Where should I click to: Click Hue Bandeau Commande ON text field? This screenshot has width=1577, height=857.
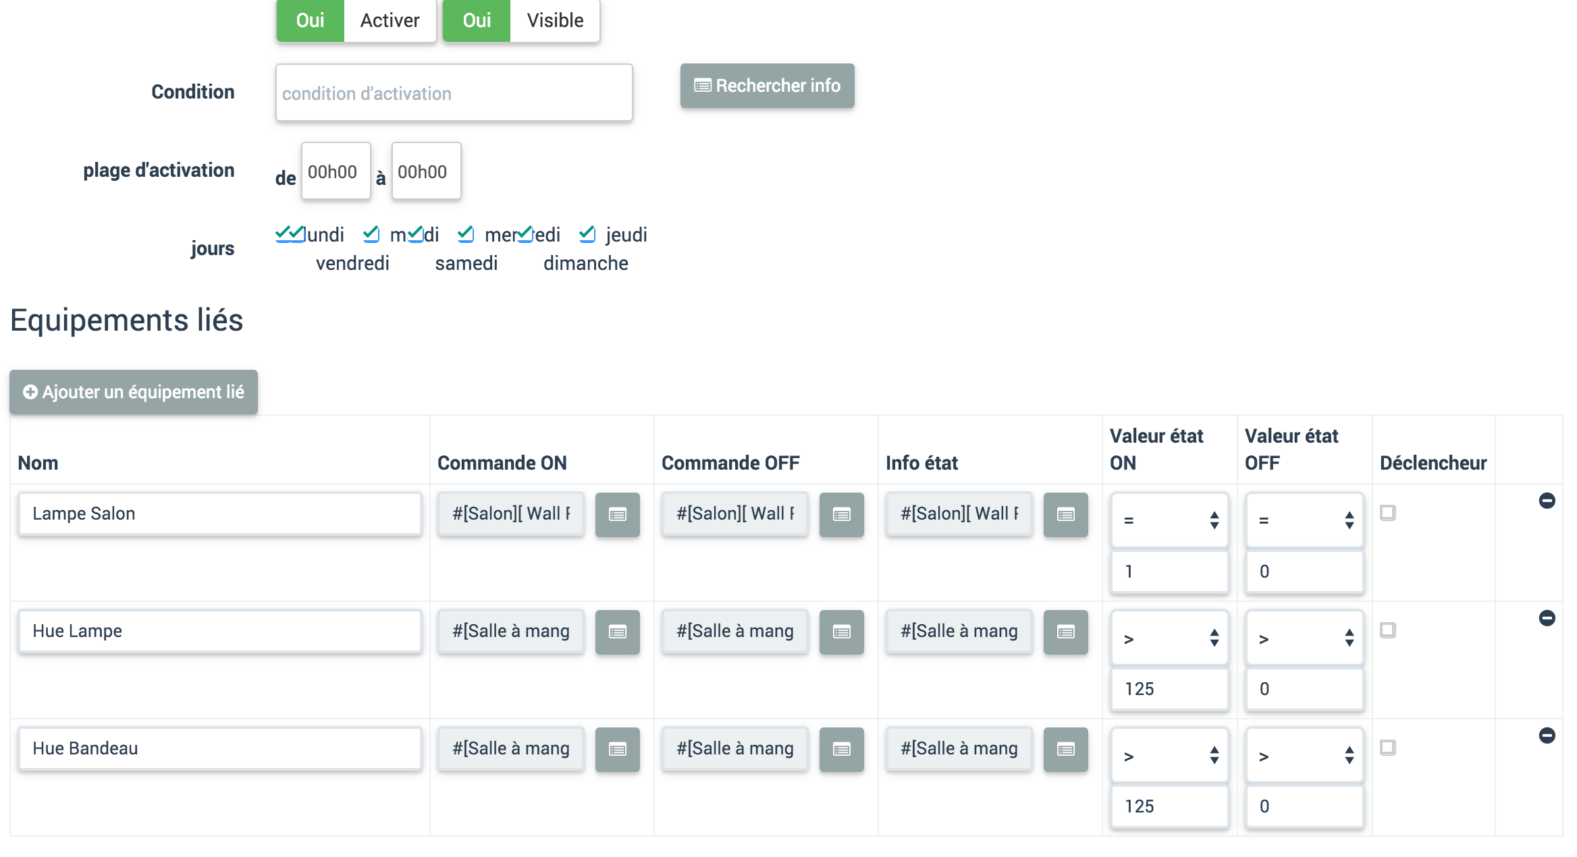pyautogui.click(x=511, y=749)
